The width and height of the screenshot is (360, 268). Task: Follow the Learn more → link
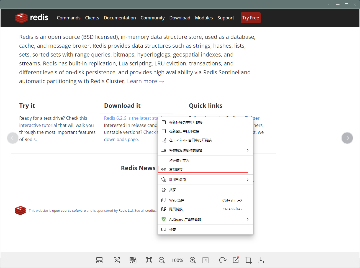146,81
